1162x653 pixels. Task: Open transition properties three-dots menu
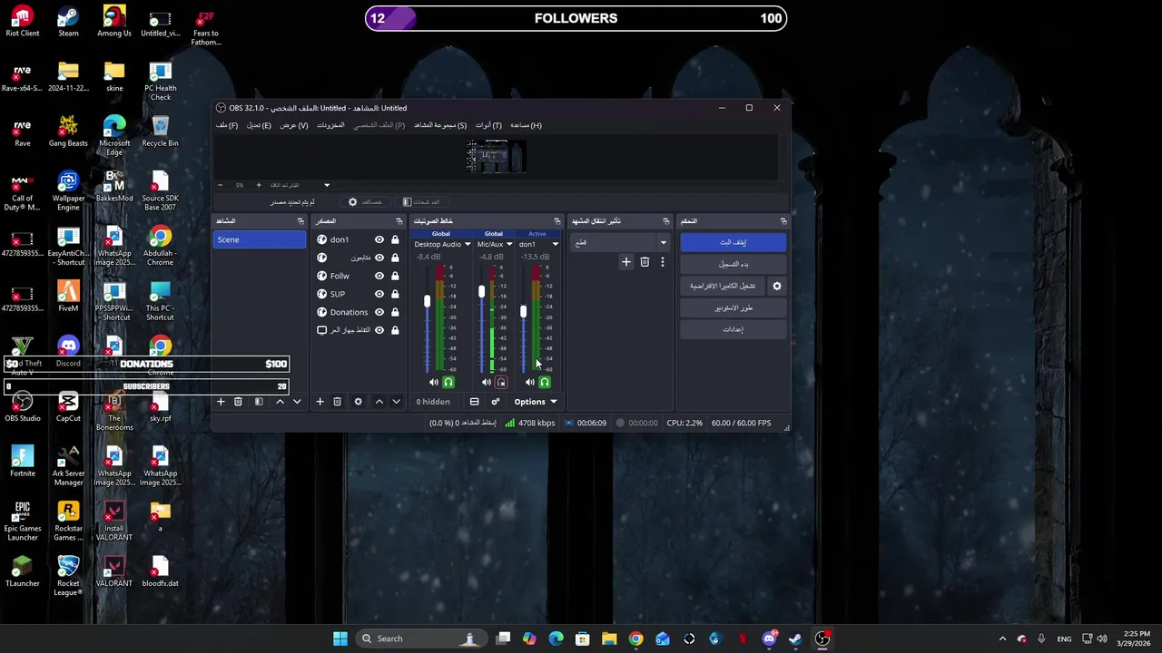click(663, 262)
